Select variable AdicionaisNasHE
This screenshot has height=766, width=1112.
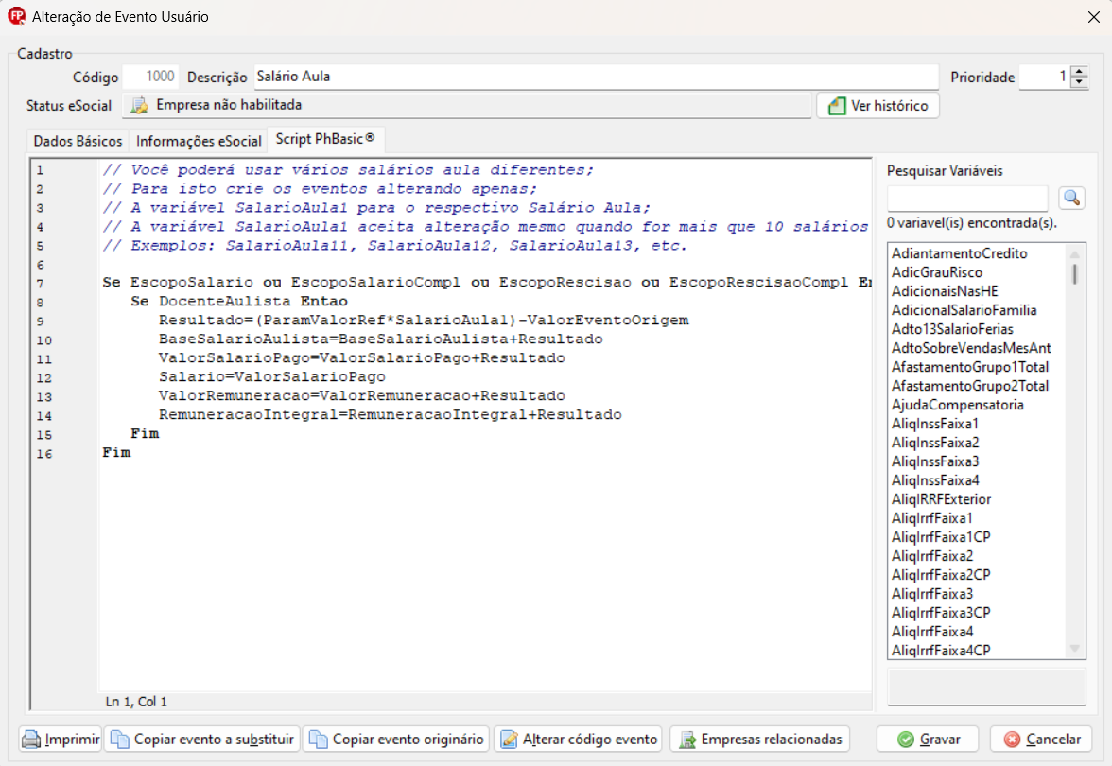point(945,291)
